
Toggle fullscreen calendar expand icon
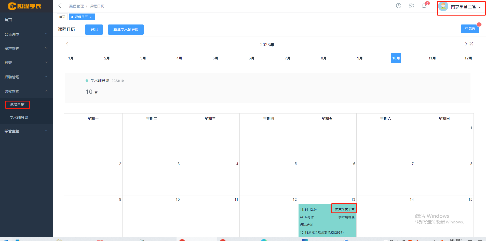[471, 44]
